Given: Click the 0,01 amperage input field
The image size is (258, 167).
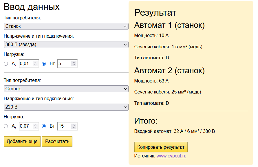Looking at the screenshot, I should point(29,64).
